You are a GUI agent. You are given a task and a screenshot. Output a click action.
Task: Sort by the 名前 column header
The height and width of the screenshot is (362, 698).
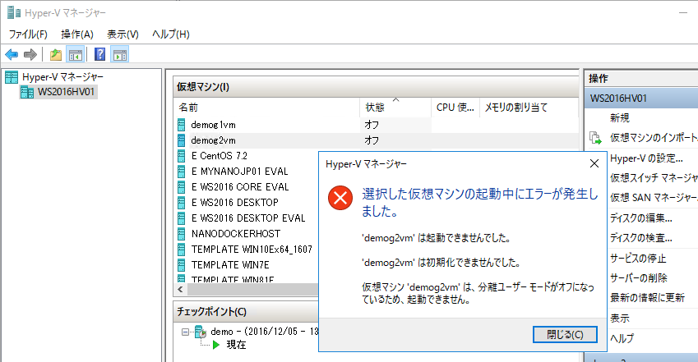(267, 108)
